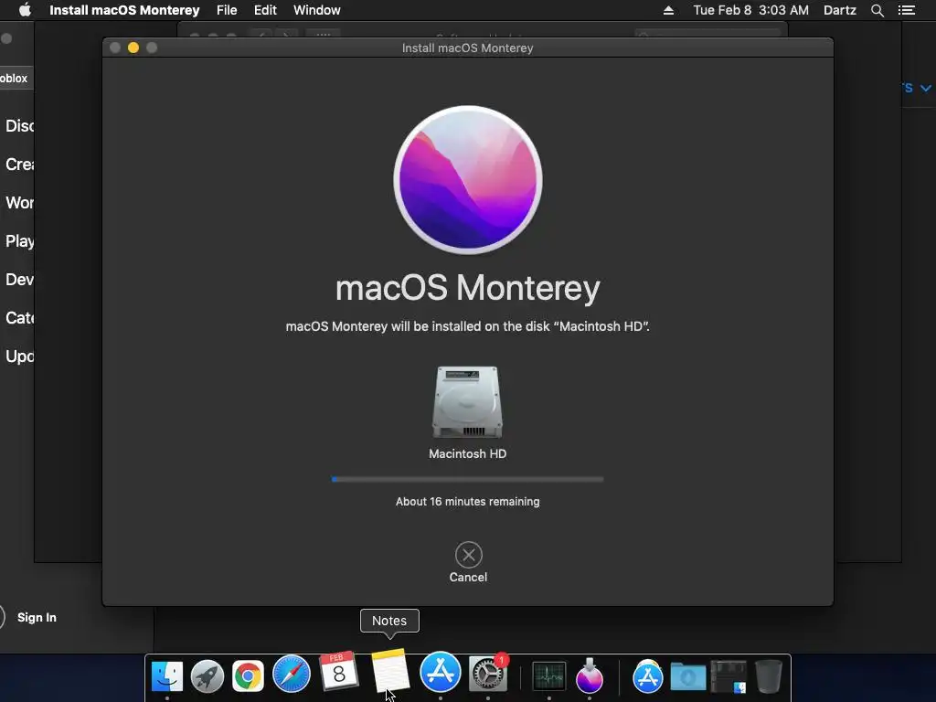The height and width of the screenshot is (702, 936).
Task: Open the large App Store Dock icon
Action: tap(441, 672)
